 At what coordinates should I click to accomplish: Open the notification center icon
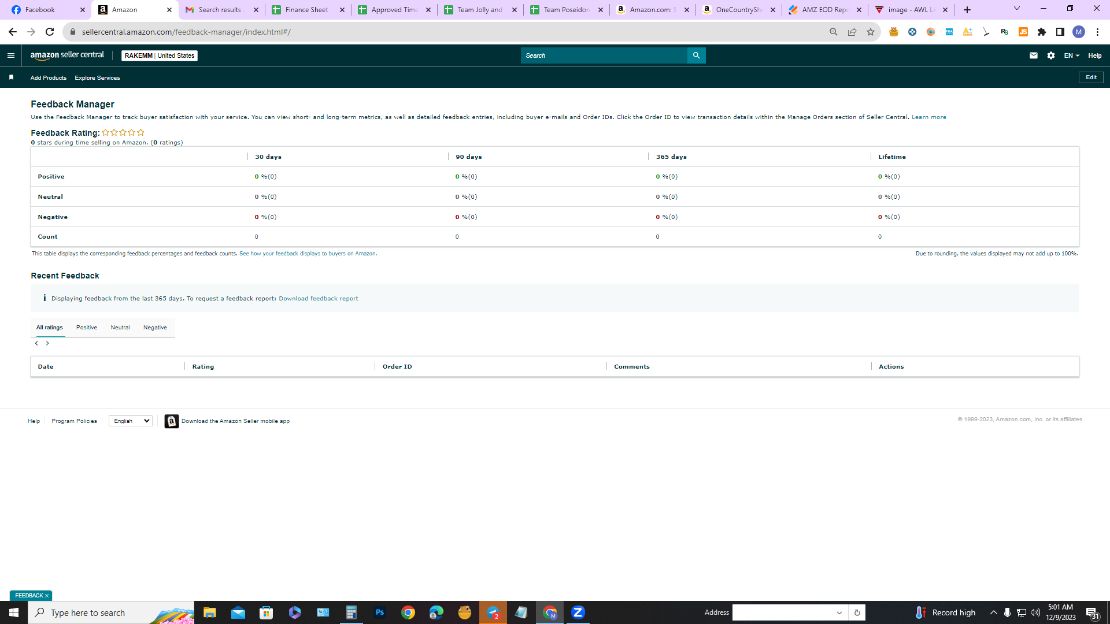click(x=1092, y=612)
